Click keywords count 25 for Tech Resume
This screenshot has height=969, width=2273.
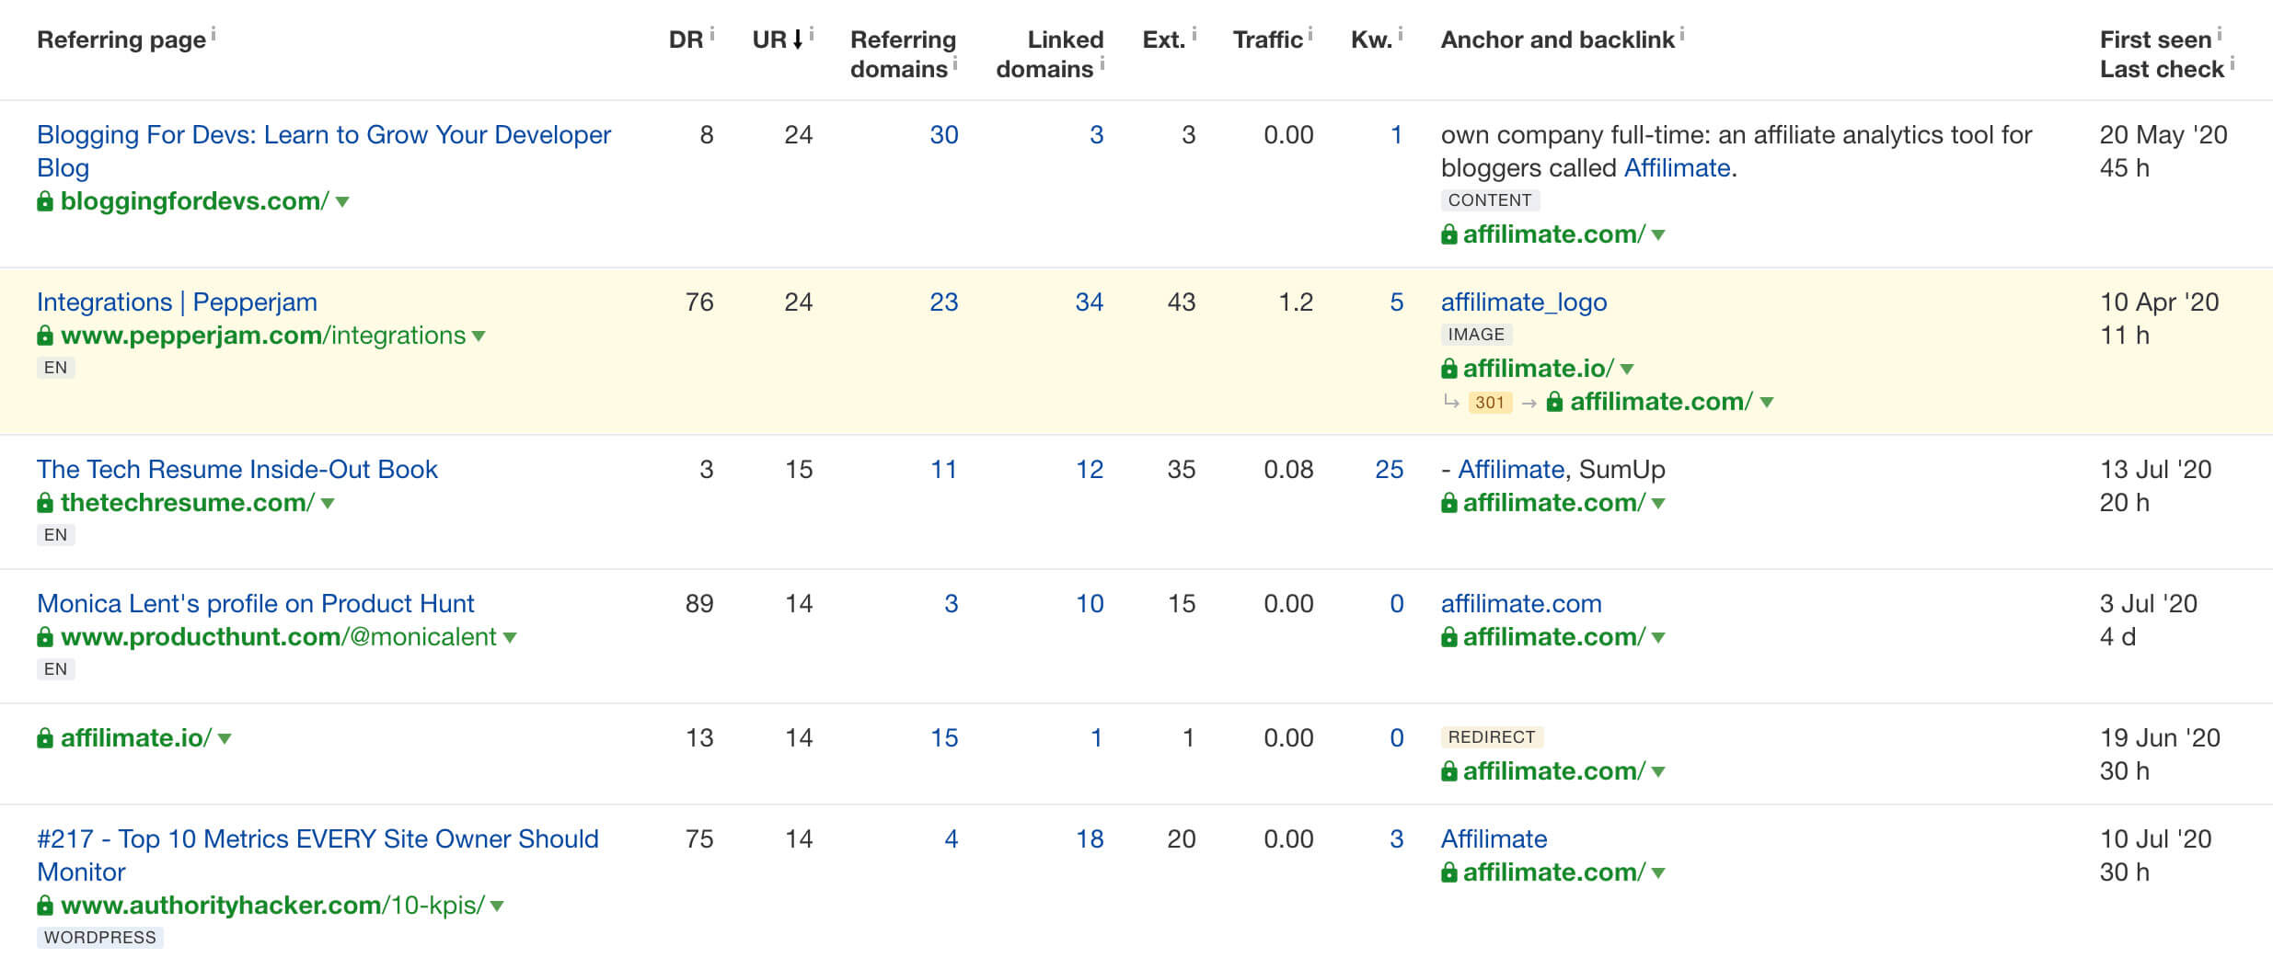(x=1390, y=469)
